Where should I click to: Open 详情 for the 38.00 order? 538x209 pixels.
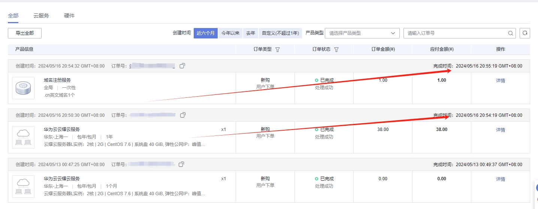click(x=501, y=130)
